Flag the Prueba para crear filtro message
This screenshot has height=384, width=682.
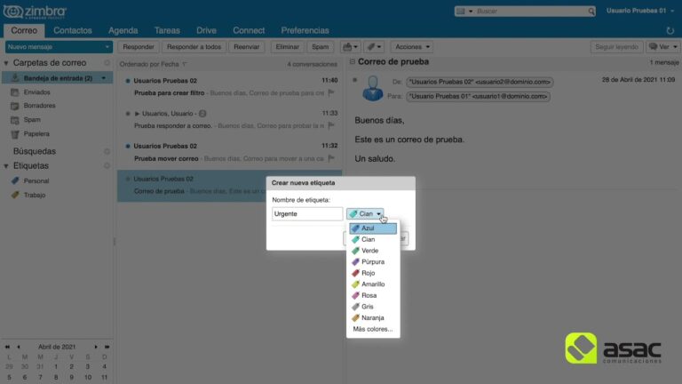pyautogui.click(x=331, y=92)
